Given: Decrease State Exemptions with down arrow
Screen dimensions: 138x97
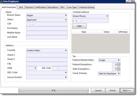Looking at the screenshot, I should click(119, 70).
